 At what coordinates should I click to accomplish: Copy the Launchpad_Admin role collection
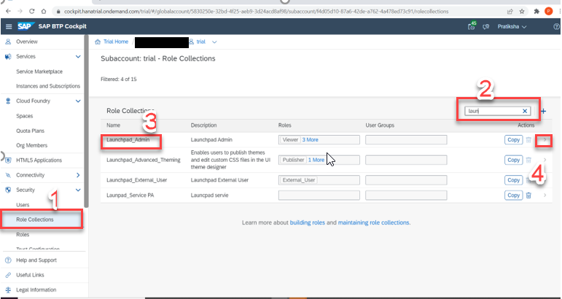(513, 139)
